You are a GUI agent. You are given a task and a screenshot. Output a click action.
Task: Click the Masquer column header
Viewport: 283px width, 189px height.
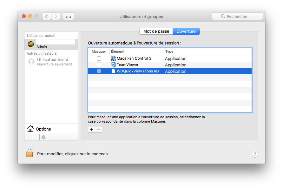click(99, 51)
